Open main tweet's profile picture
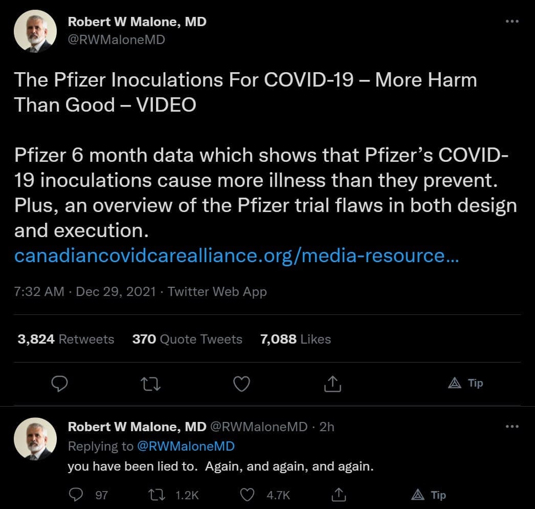535x509 pixels. 35,31
